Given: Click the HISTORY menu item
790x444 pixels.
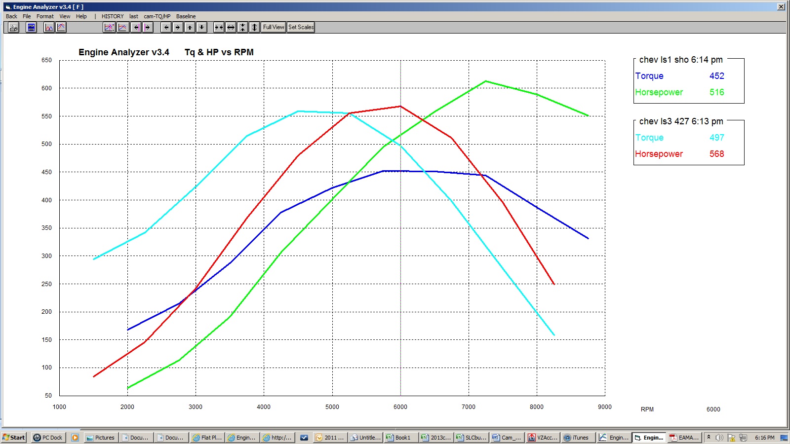Looking at the screenshot, I should (113, 16).
